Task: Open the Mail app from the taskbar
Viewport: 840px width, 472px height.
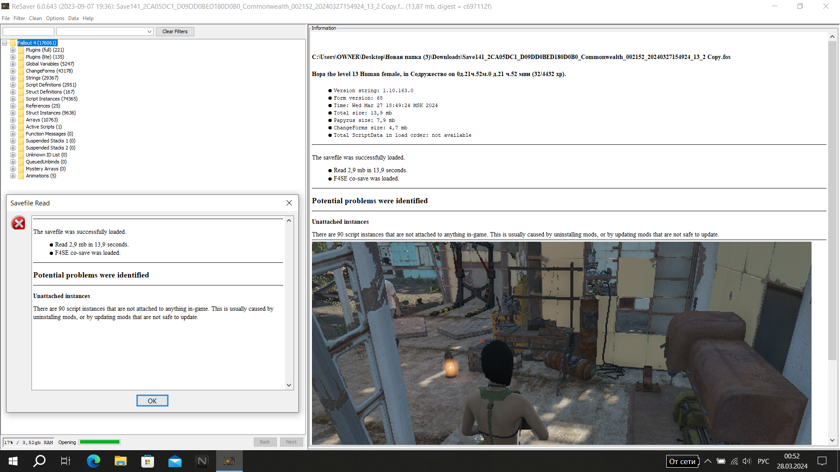Action: click(x=175, y=461)
